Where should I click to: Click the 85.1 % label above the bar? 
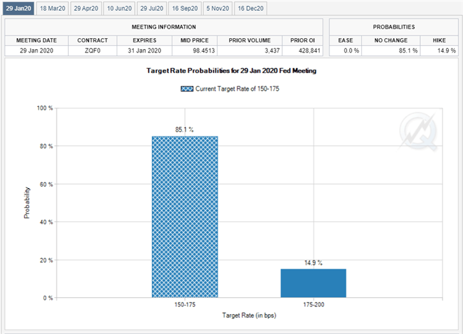pyautogui.click(x=185, y=130)
